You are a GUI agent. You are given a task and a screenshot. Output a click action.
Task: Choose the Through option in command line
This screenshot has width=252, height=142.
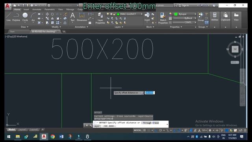[x=147, y=123]
